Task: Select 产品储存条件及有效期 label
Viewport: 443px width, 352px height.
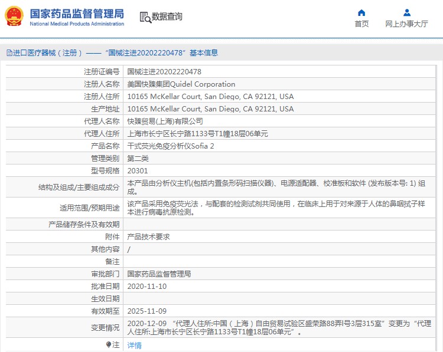Action: click(x=84, y=225)
